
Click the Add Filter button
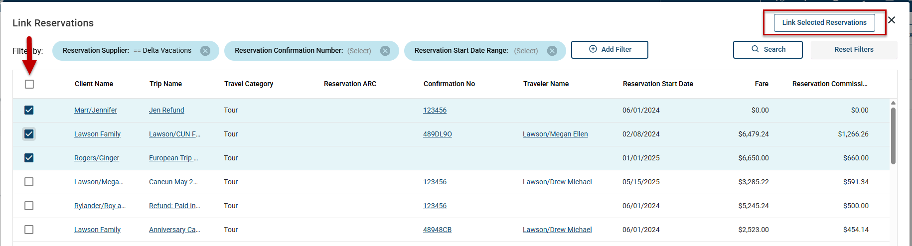pyautogui.click(x=609, y=50)
